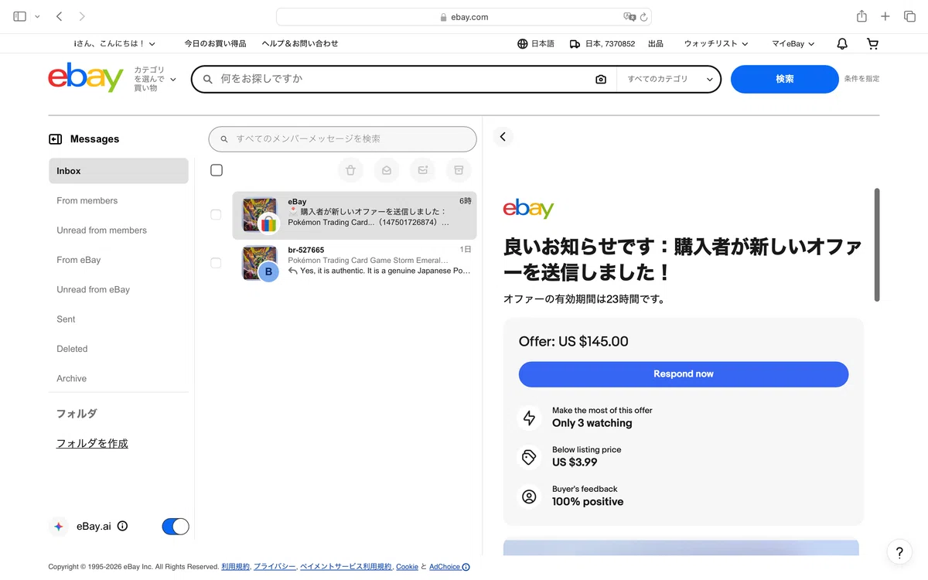Reload the page icon in address bar
The image size is (928, 580).
click(644, 17)
